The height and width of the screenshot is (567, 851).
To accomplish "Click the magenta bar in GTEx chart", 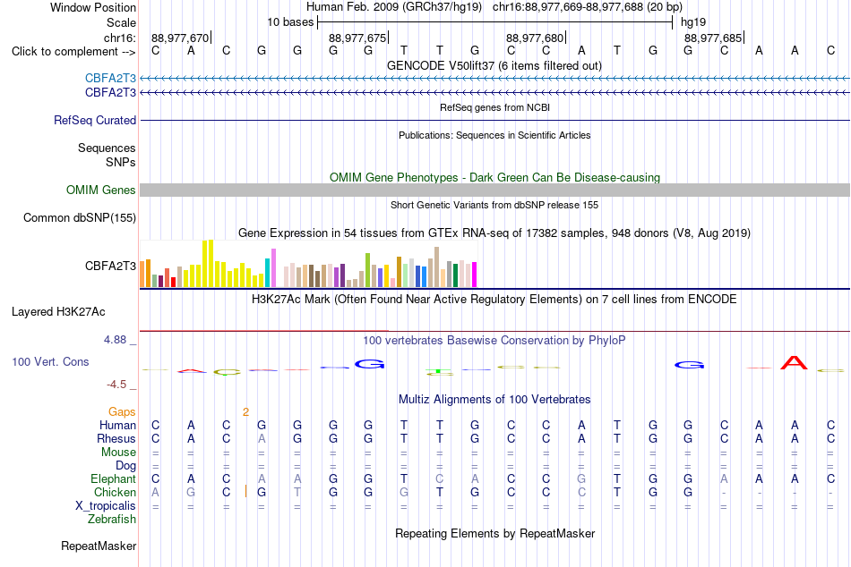I will (475, 275).
